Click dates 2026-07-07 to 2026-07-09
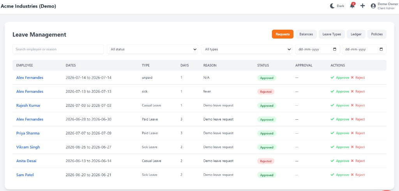The width and height of the screenshot is (399, 191). coord(88,133)
